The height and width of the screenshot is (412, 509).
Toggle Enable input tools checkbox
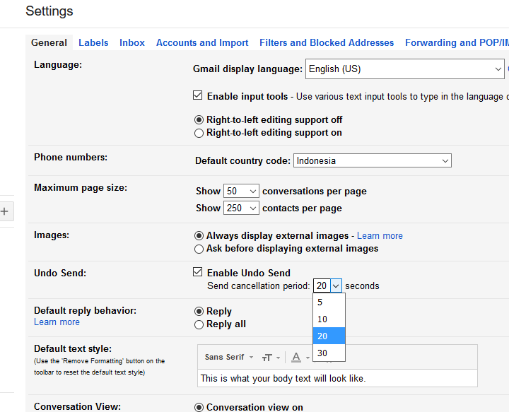click(x=197, y=95)
